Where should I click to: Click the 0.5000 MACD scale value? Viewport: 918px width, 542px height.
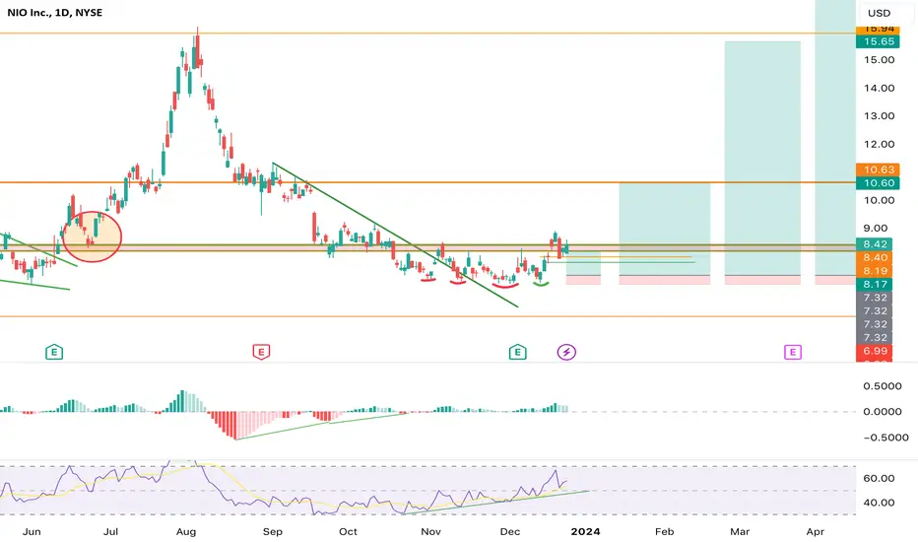click(x=883, y=386)
